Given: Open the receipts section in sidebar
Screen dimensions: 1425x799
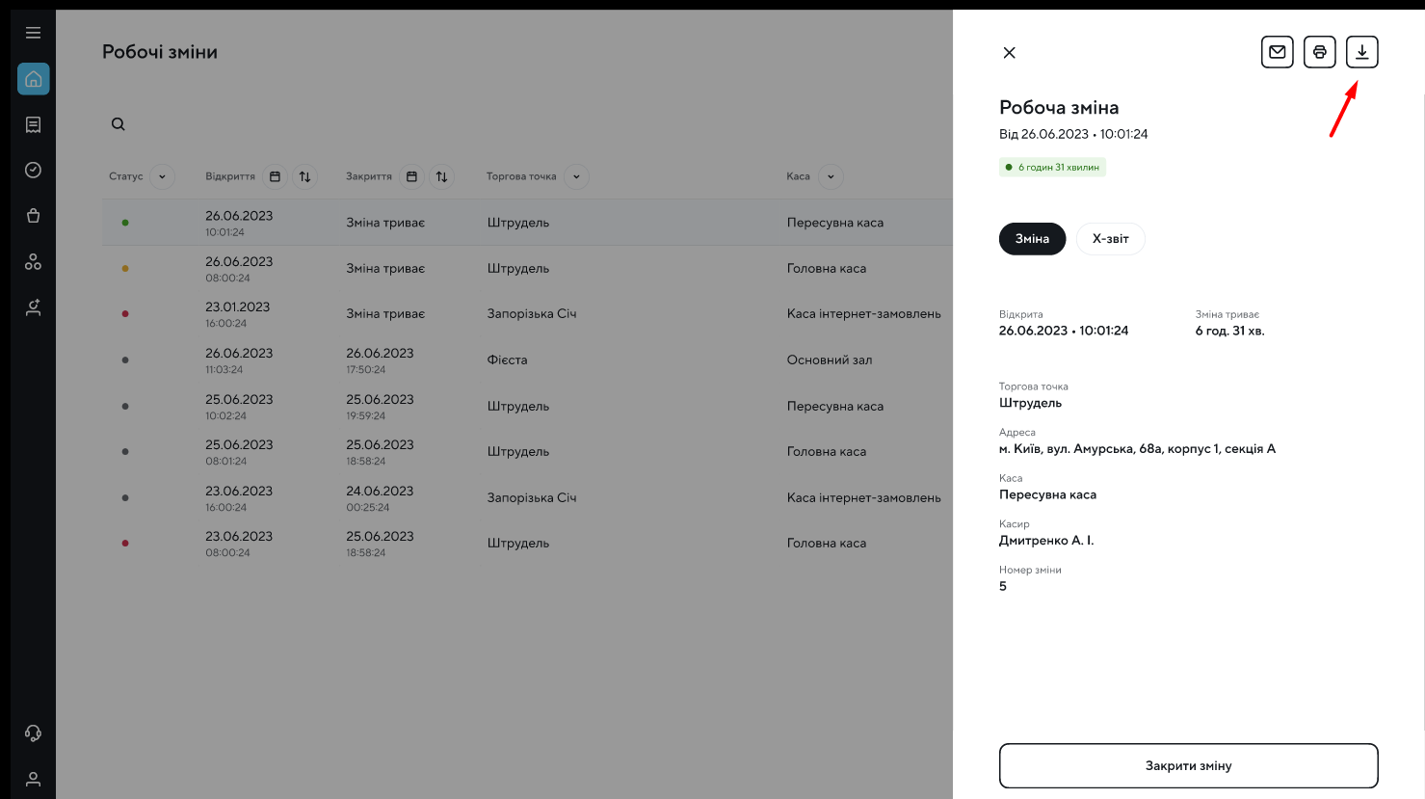Looking at the screenshot, I should 33,124.
